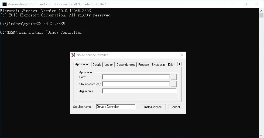This screenshot has height=138, width=264.
Task: Click the Command Prompt vertical scrollbar thumb
Action: tap(261, 15)
